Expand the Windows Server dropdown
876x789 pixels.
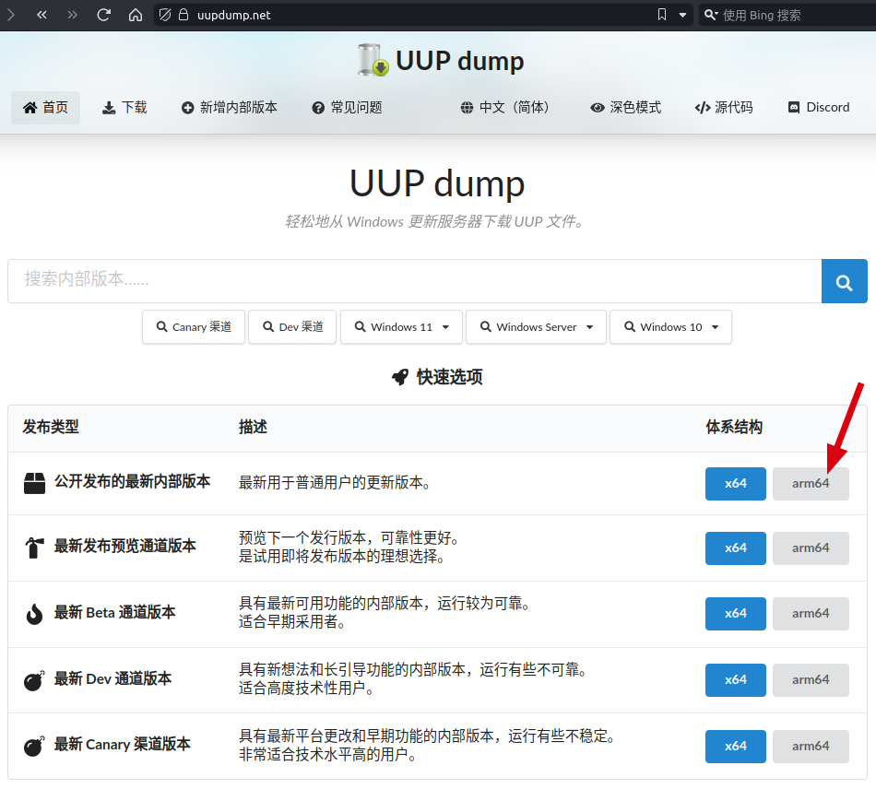click(536, 326)
